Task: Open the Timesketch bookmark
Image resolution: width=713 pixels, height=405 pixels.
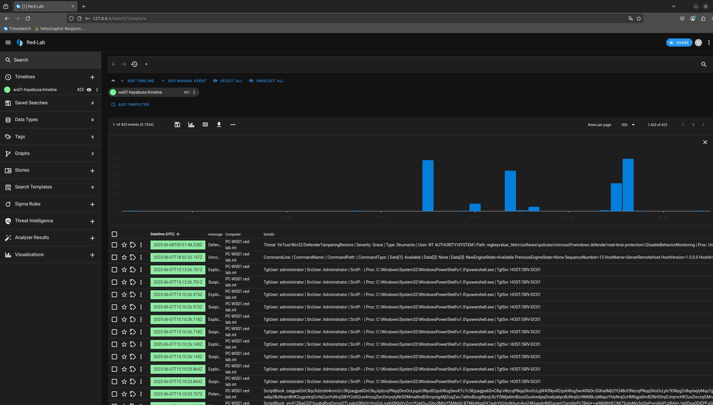Action: pyautogui.click(x=17, y=29)
